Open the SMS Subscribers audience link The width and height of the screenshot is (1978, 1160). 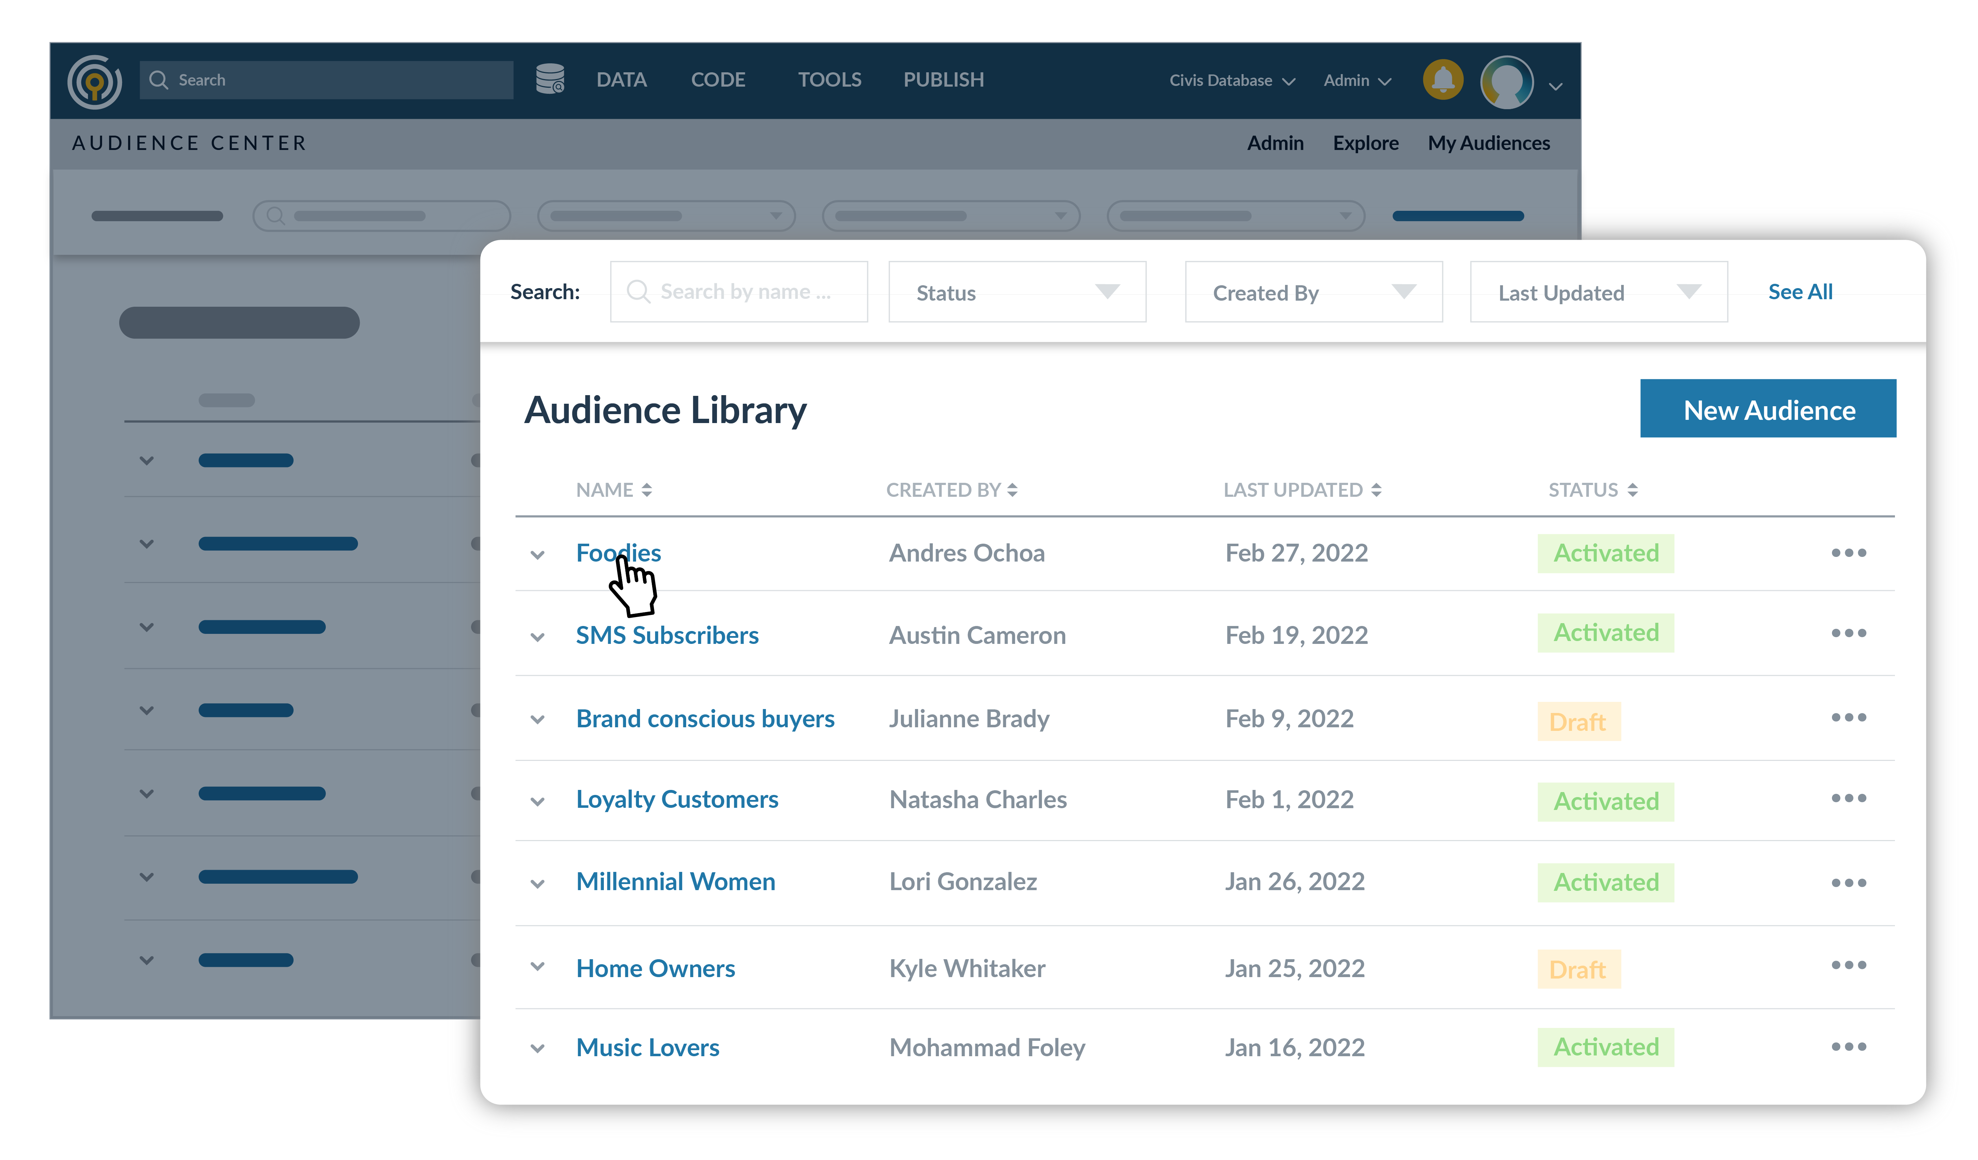[x=667, y=635]
